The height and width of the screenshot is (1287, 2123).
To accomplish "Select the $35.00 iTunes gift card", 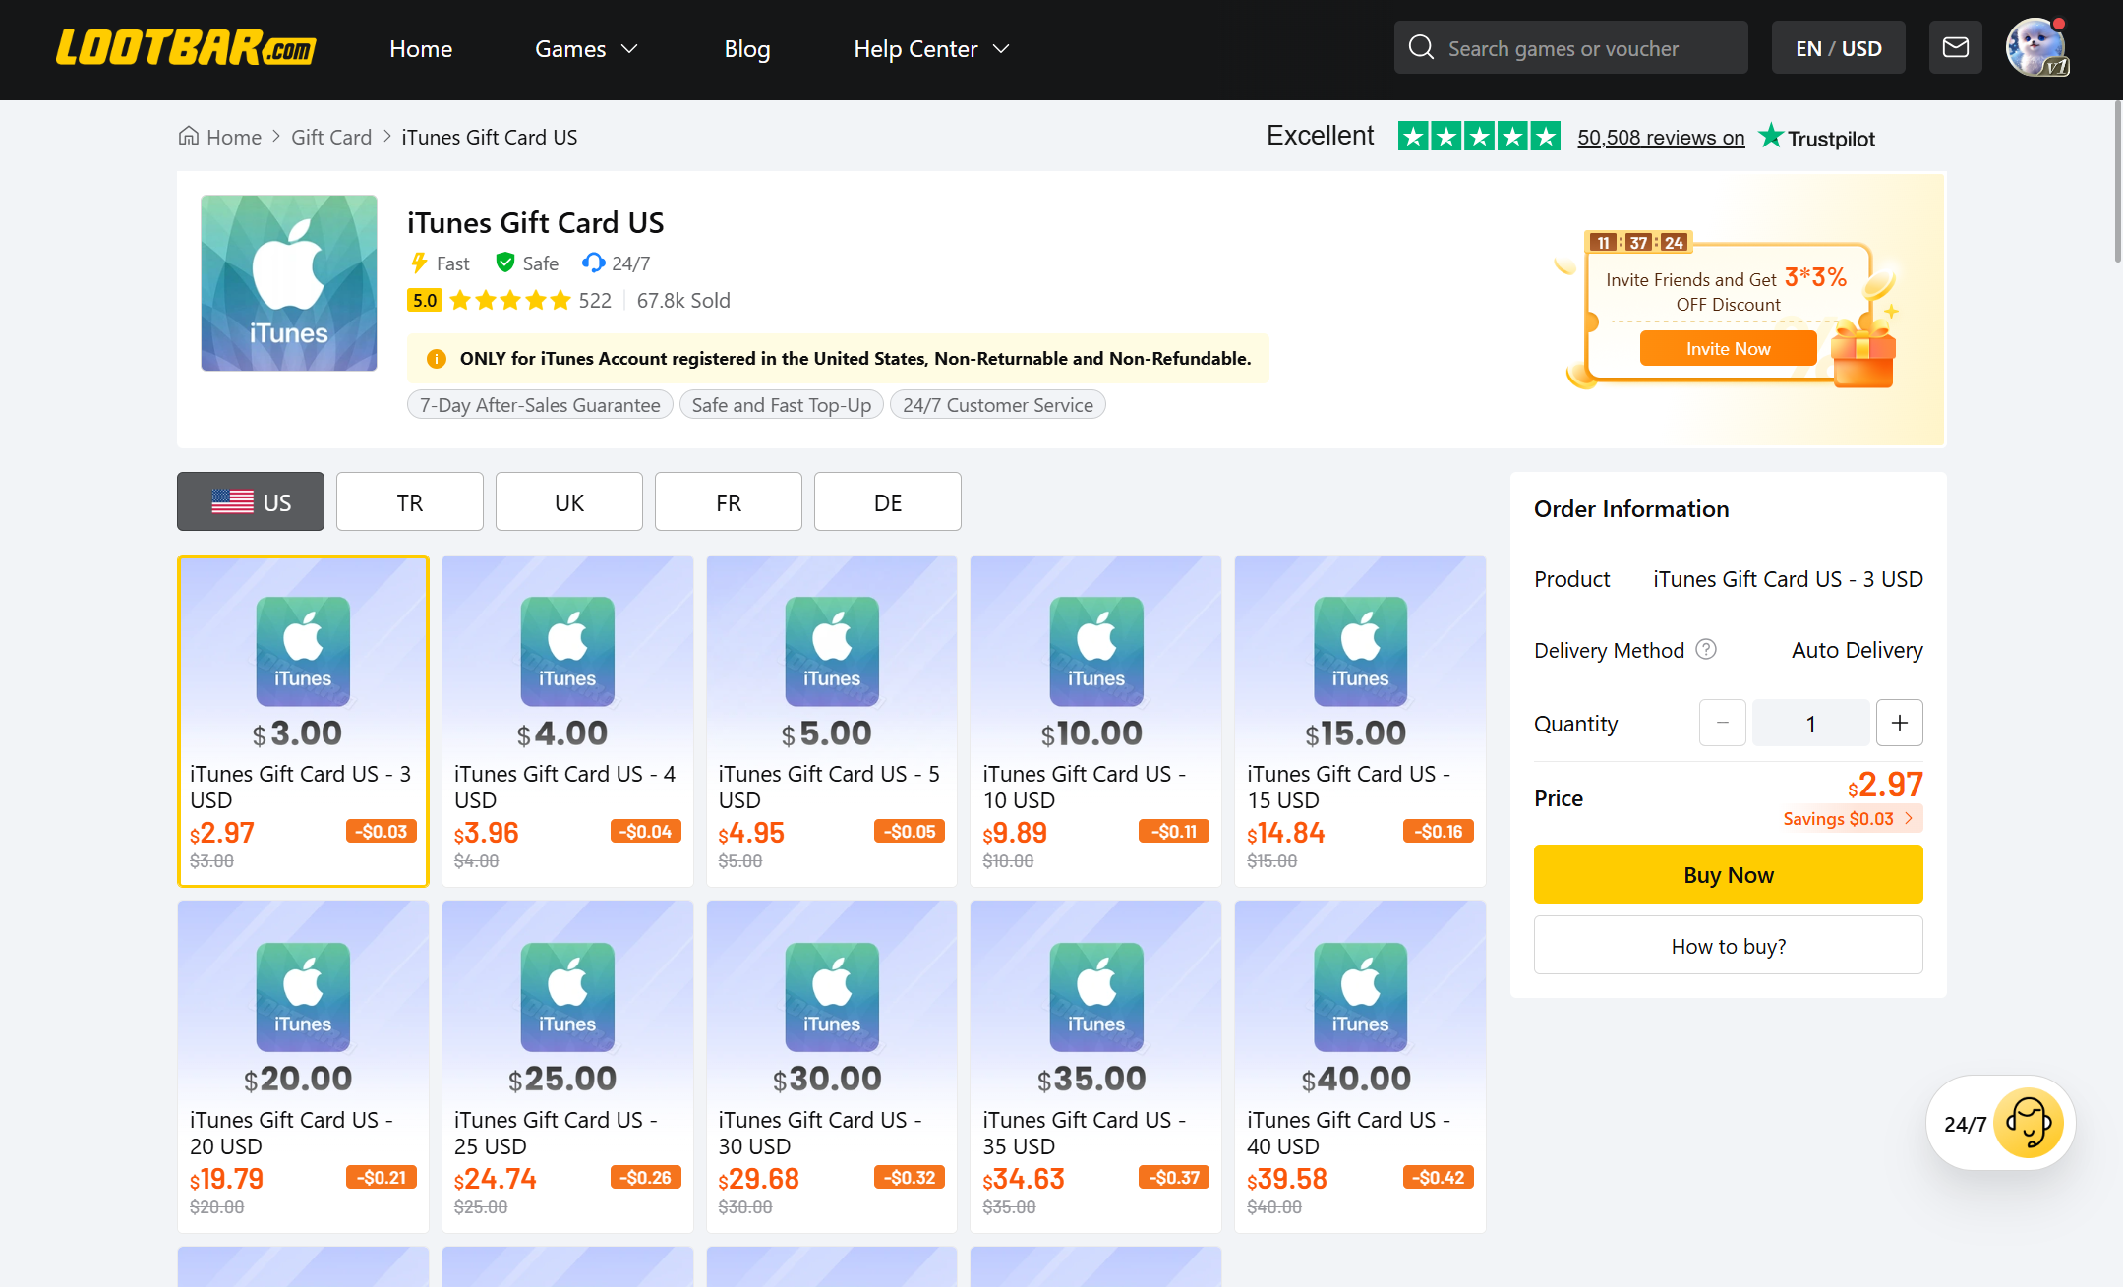I will pyautogui.click(x=1096, y=1067).
